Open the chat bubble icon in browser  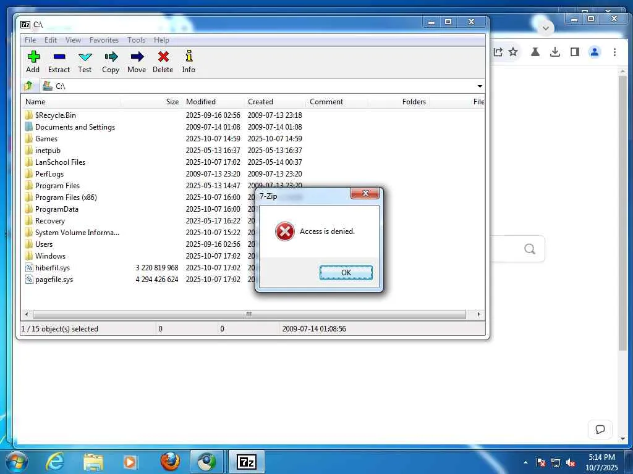(600, 430)
